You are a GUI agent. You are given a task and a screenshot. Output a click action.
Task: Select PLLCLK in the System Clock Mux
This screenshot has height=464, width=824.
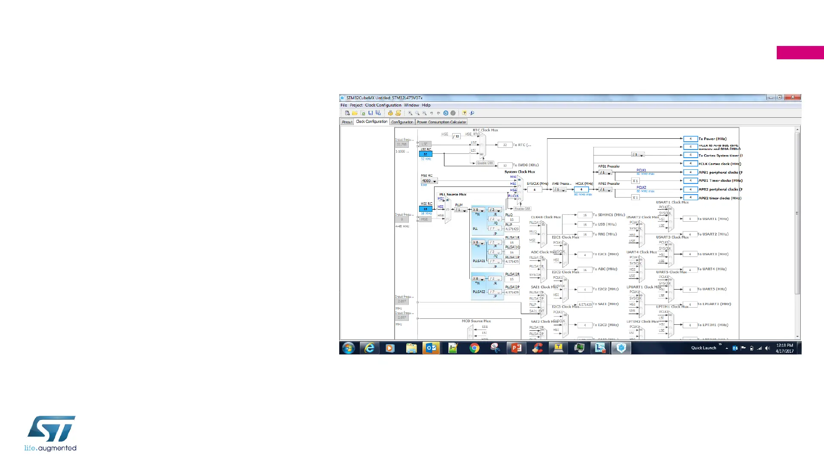click(519, 199)
